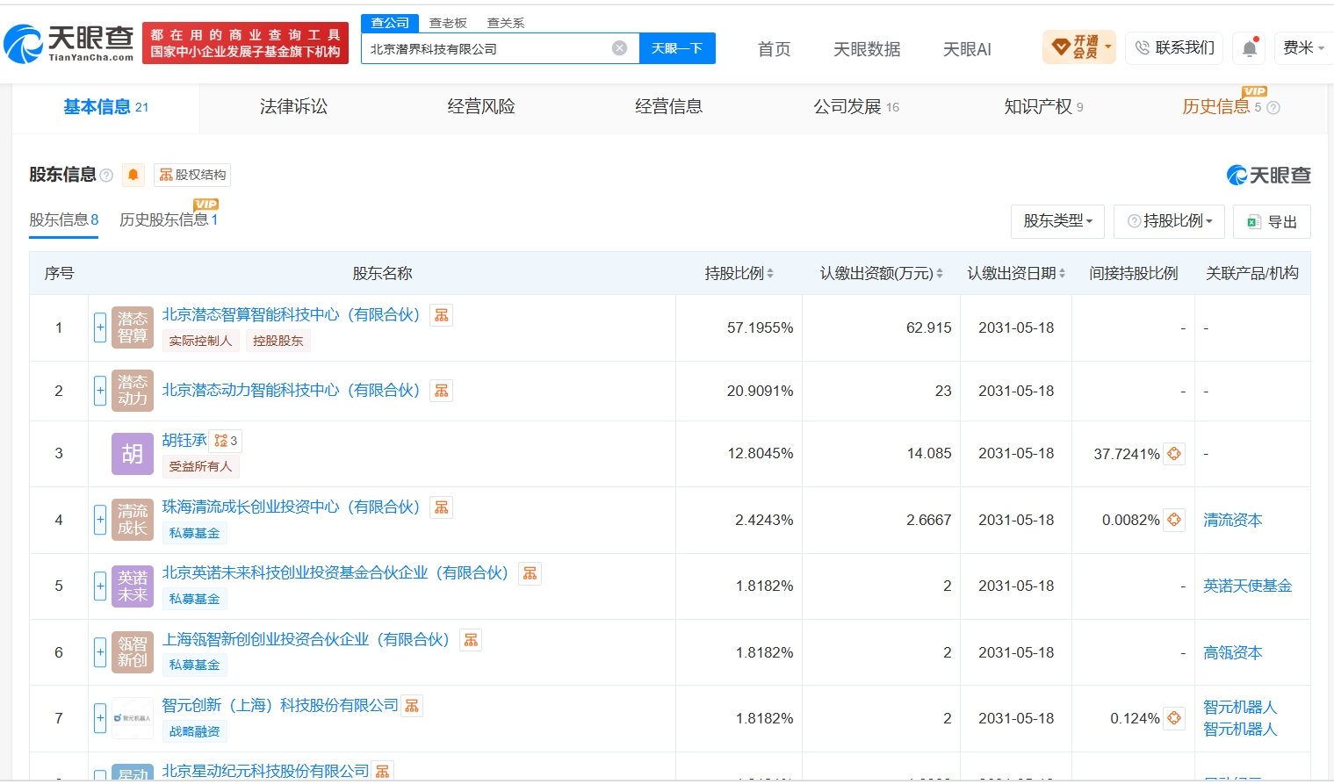The height and width of the screenshot is (784, 1334).
Task: Expand row for 北京英诺未来科技创业投资基金
Action: coord(100,586)
